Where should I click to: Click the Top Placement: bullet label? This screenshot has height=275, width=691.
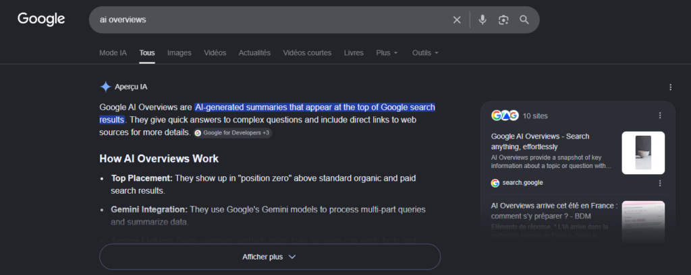click(142, 178)
